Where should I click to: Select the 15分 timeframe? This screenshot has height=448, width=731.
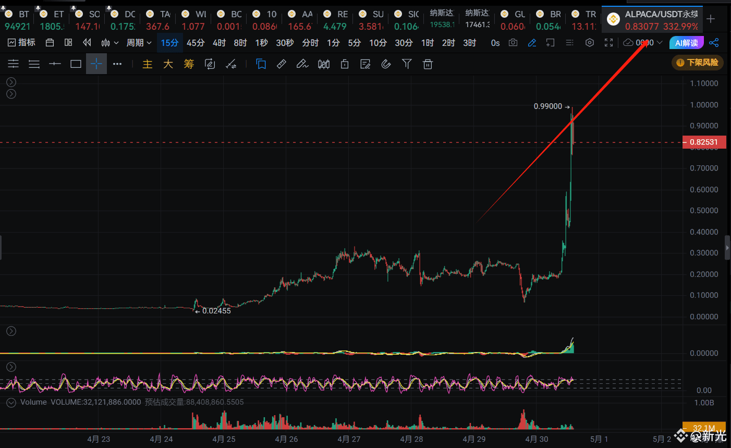(169, 43)
